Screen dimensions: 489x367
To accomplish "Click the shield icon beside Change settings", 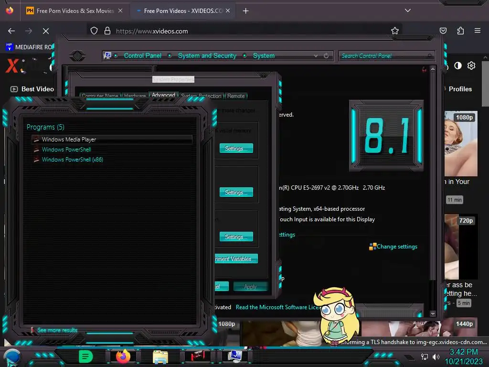I will click(372, 247).
